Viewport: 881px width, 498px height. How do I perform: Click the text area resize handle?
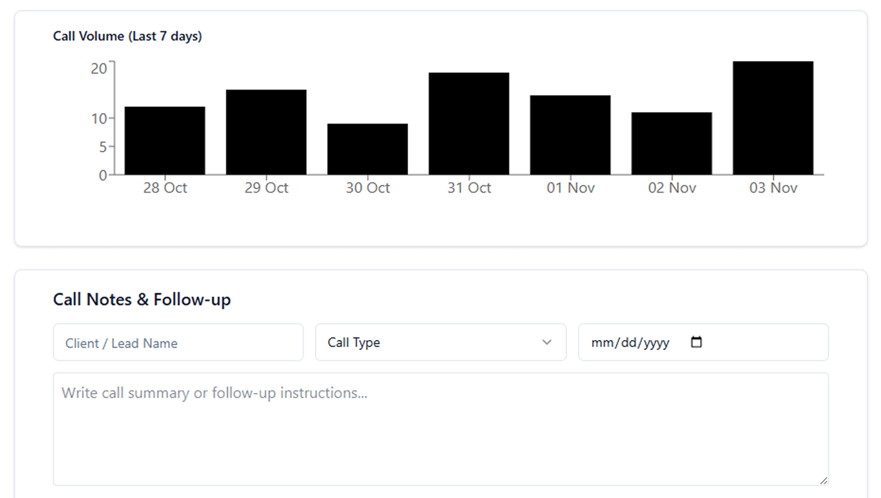pyautogui.click(x=823, y=480)
